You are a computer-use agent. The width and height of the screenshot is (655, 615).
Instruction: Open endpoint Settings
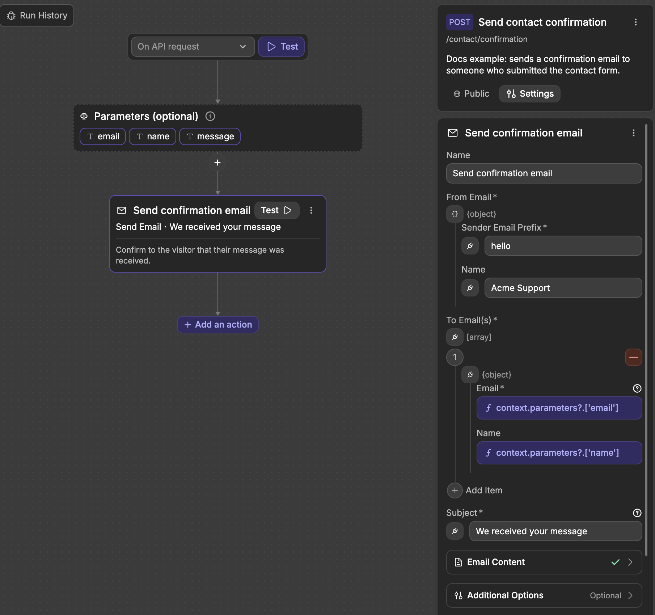[530, 94]
